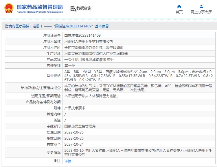
Task: Click the 产品名称 label
Action: pos(54,60)
